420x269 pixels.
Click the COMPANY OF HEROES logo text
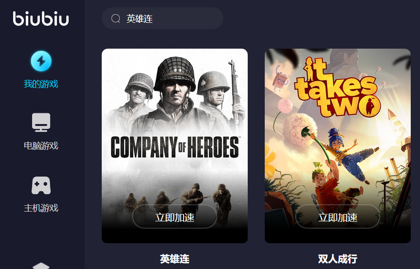coord(175,147)
